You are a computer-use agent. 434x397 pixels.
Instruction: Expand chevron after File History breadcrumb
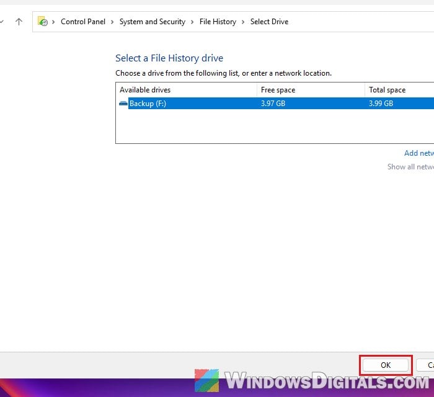[243, 22]
